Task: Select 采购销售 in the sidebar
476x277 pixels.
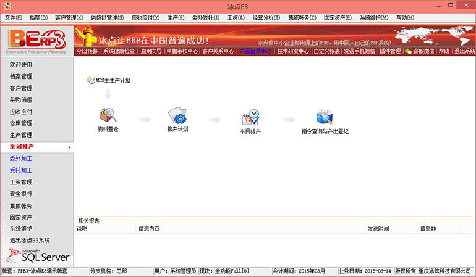Action: click(20, 100)
